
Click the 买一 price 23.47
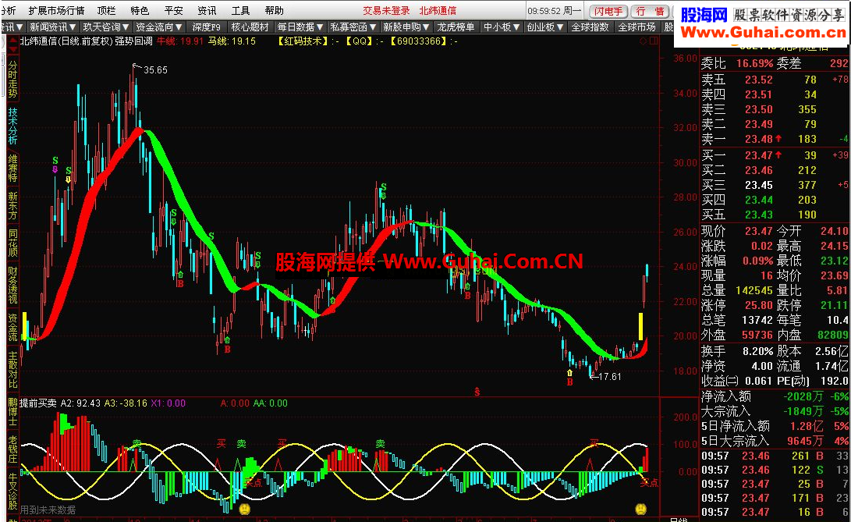pyautogui.click(x=759, y=155)
